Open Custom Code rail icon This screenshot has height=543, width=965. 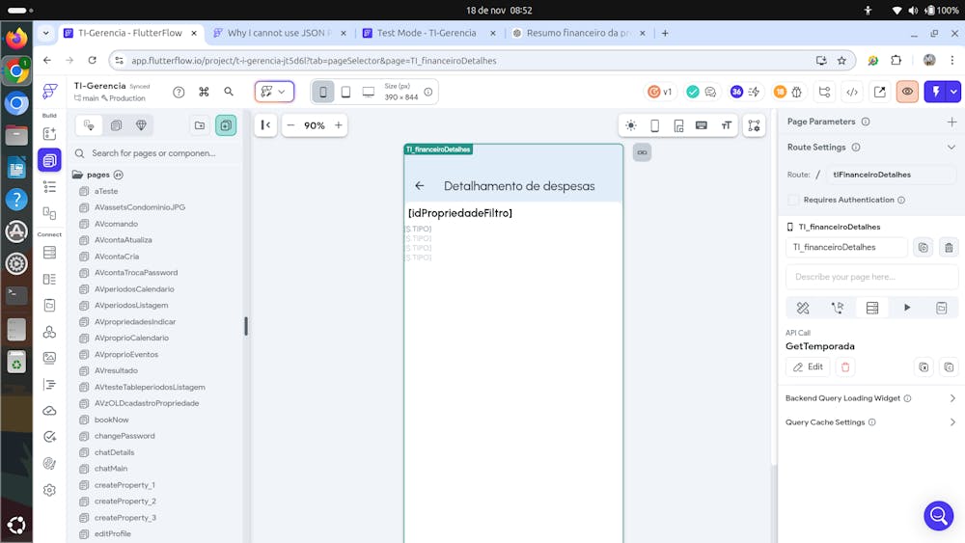coord(50,384)
